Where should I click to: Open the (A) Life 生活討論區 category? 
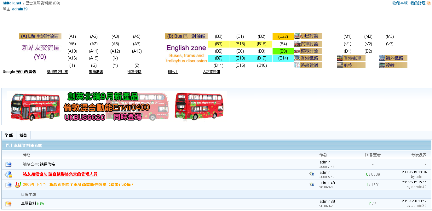40,36
